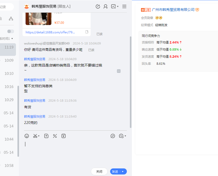The image size is (218, 176).
Task: Open the calculator icon in chat toolbar
Action: pos(55,136)
